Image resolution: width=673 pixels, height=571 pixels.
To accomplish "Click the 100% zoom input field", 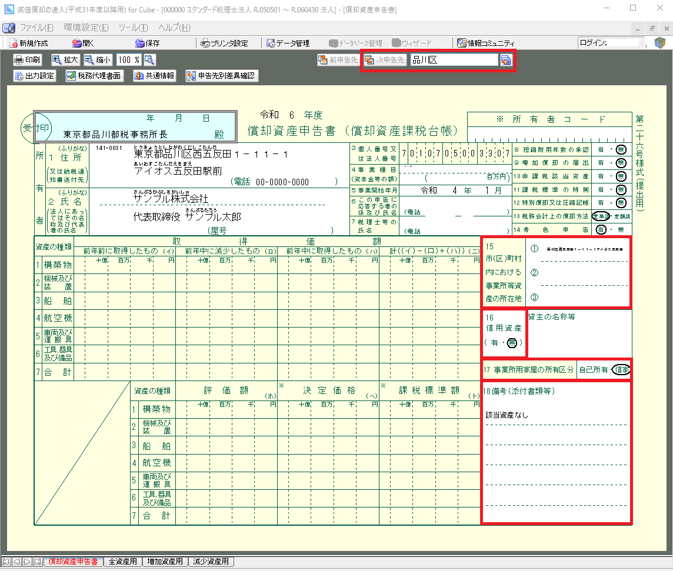I will tap(129, 59).
